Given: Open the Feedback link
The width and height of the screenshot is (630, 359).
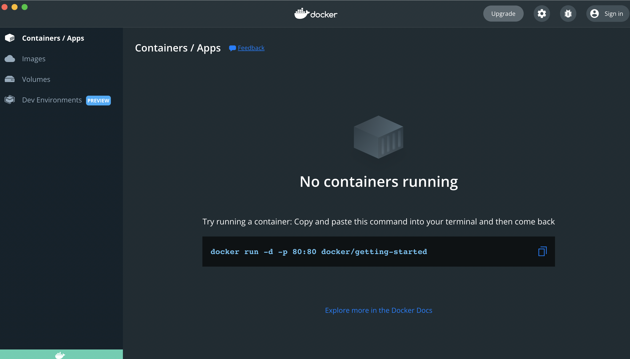Looking at the screenshot, I should point(251,48).
